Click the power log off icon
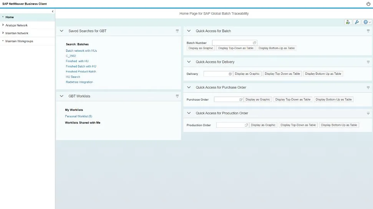373x209 pixels. click(368, 4)
